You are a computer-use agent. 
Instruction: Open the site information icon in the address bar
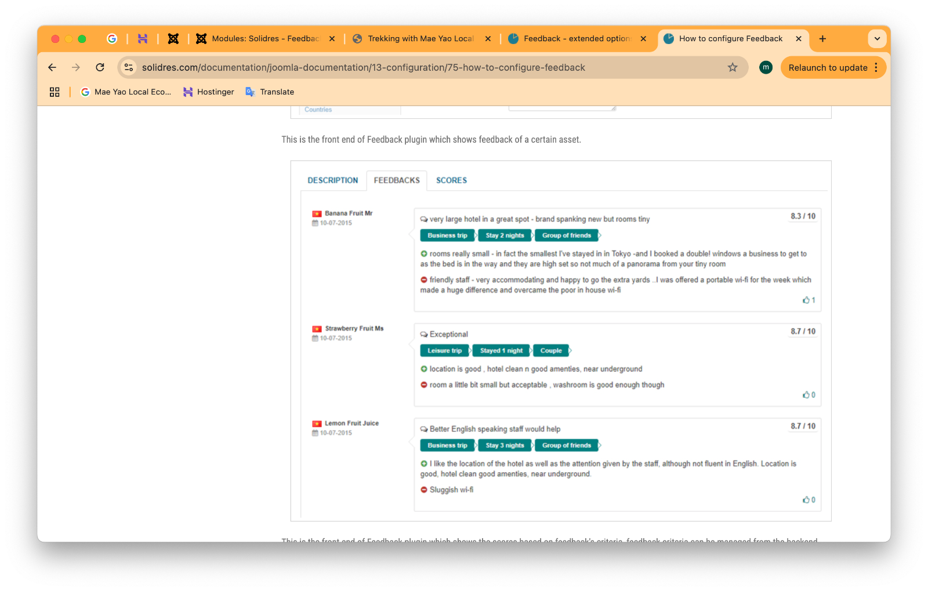coord(129,67)
